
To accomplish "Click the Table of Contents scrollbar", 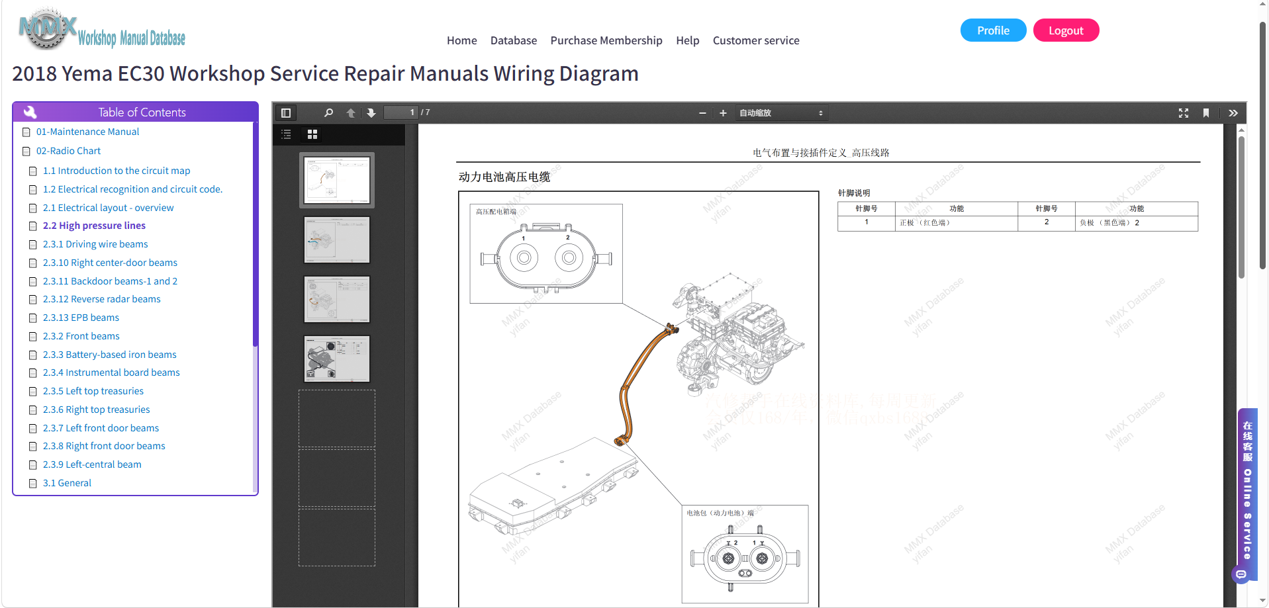I will (255, 234).
